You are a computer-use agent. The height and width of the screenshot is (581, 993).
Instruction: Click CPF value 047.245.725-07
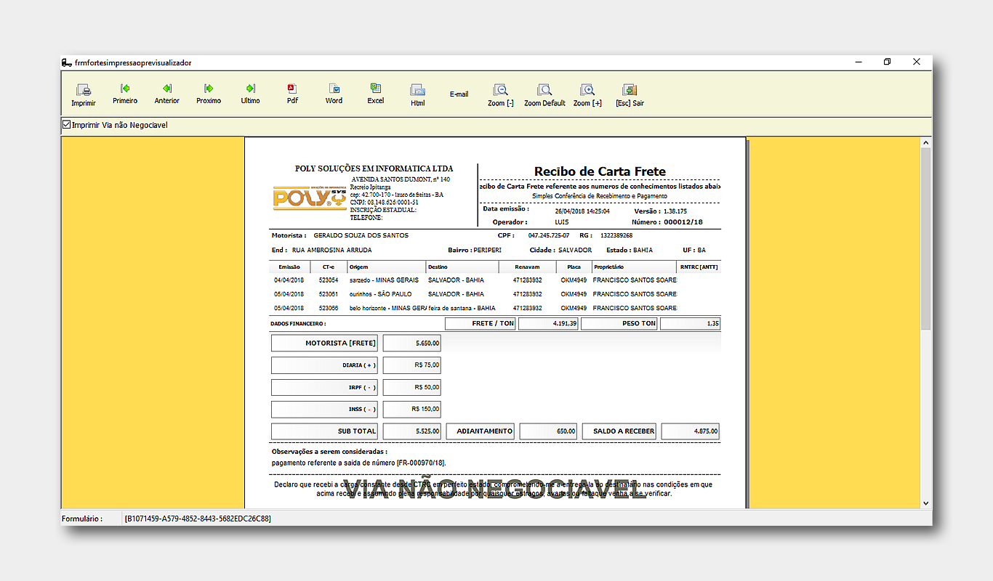549,235
